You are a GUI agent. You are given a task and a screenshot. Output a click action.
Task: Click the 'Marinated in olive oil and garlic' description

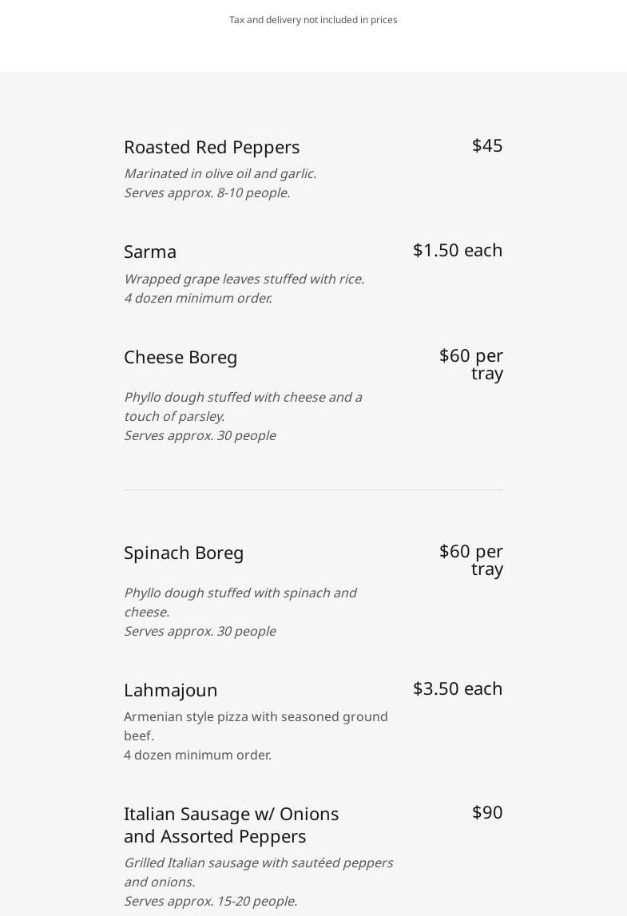click(x=220, y=173)
